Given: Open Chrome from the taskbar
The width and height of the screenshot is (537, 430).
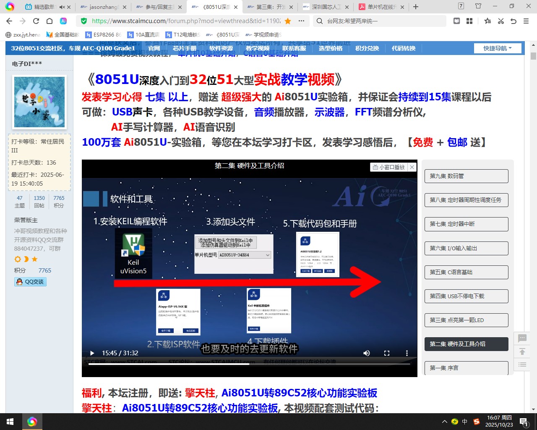Looking at the screenshot, I should pos(32,421).
